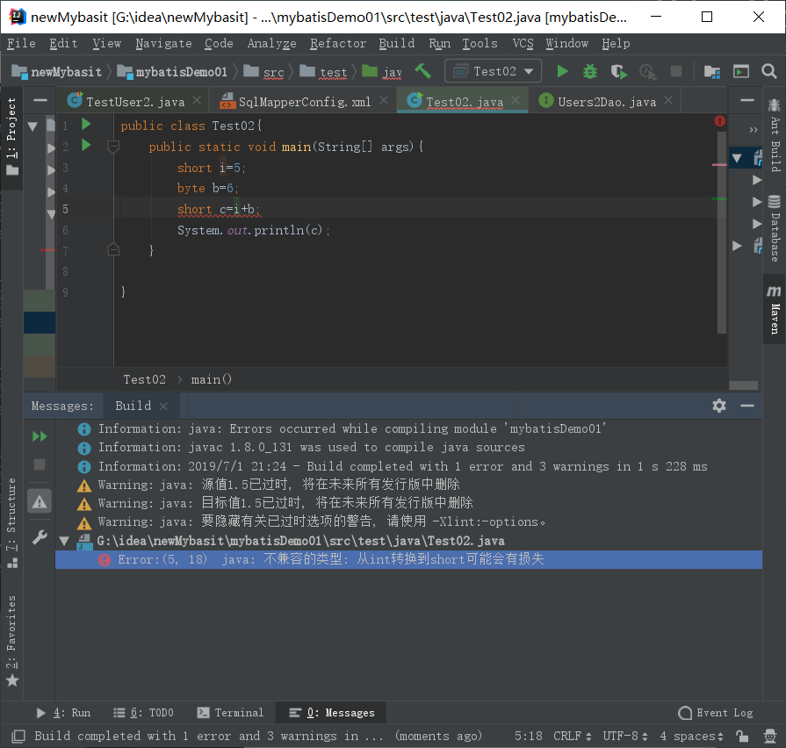Screen dimensions: 786x748
Task: Open Project Structure icon in the toolbar
Action: point(712,72)
